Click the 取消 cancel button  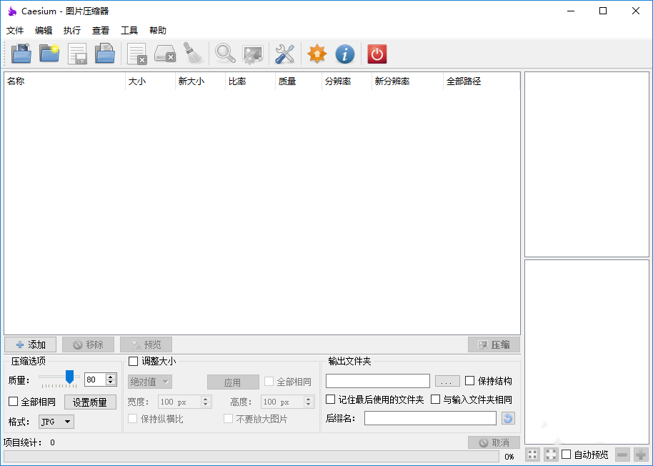click(x=494, y=442)
